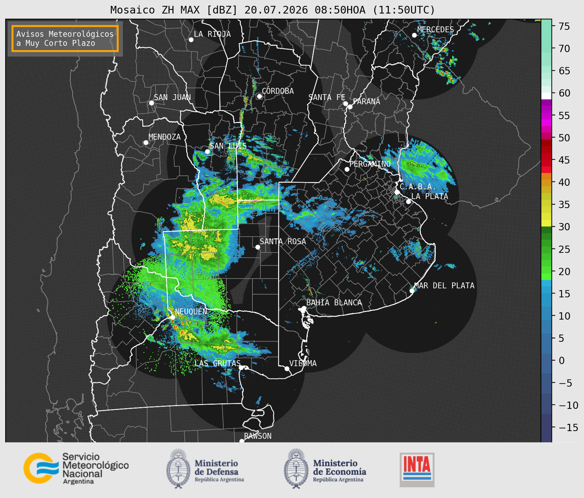This screenshot has width=584, height=498.
Task: Select the Pergamino city marker dot
Action: point(347,169)
